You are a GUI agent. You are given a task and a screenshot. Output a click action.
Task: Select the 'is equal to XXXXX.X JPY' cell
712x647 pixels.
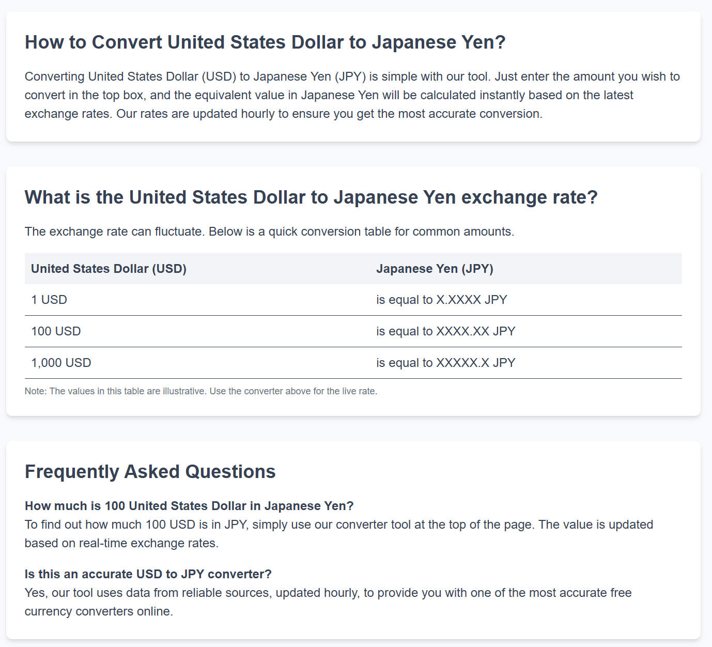click(x=526, y=363)
